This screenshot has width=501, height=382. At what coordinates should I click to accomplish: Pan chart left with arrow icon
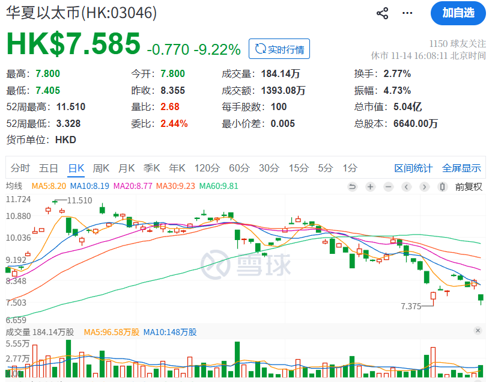406,186
